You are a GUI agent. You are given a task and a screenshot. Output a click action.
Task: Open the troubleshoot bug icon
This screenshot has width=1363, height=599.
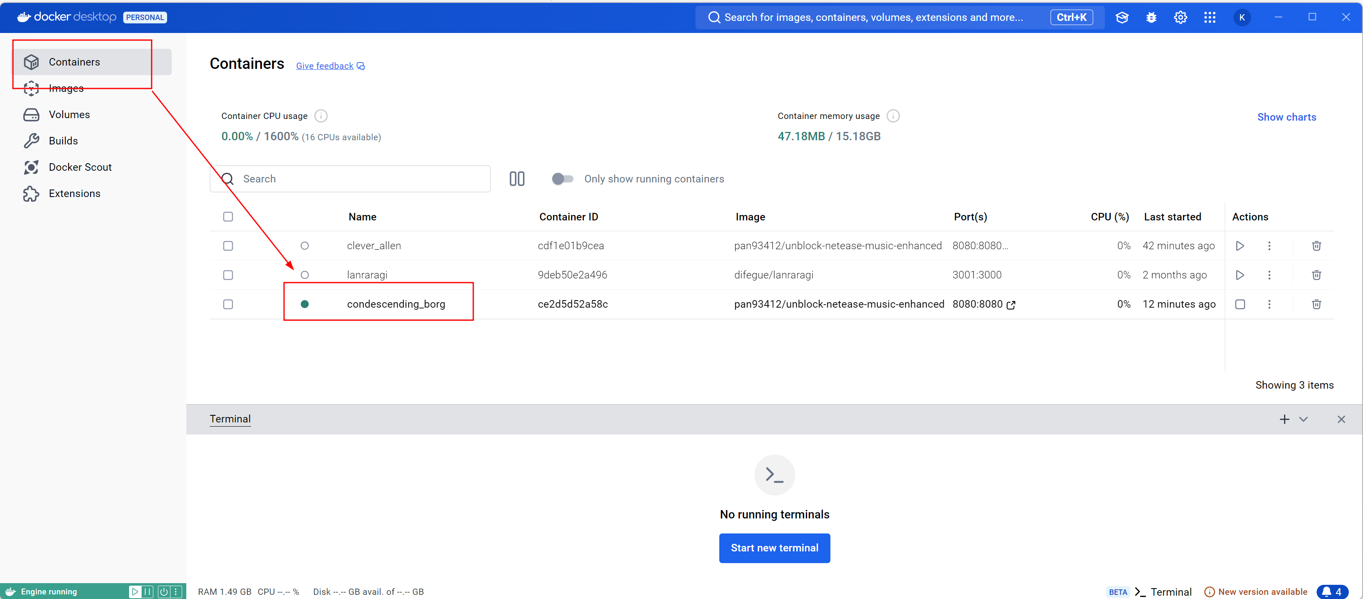point(1151,18)
